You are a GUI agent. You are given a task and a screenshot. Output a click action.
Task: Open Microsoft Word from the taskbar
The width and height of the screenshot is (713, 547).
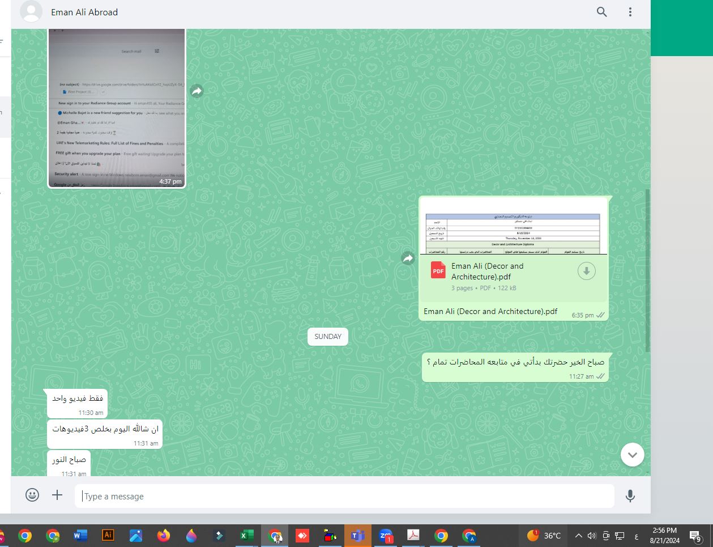pos(80,536)
